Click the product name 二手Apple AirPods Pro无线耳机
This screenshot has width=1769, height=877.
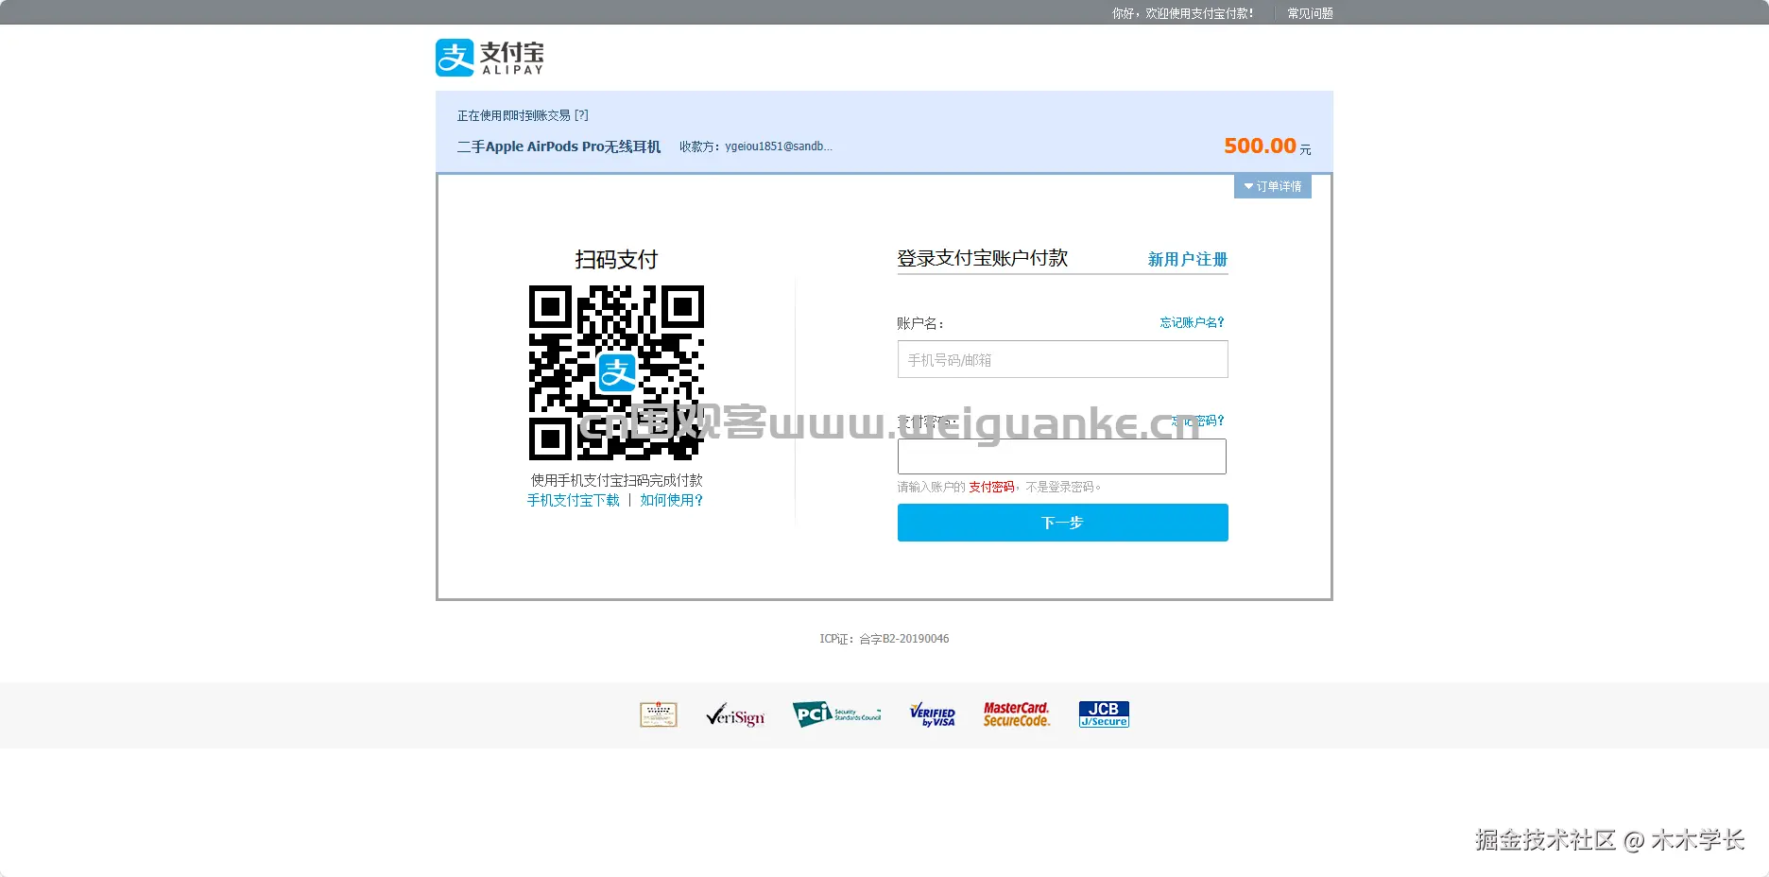coord(559,146)
